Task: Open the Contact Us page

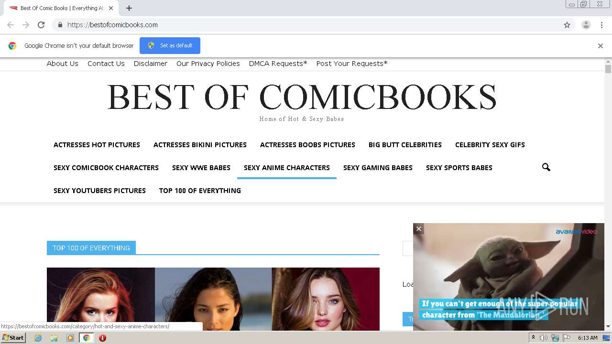Action: (106, 64)
